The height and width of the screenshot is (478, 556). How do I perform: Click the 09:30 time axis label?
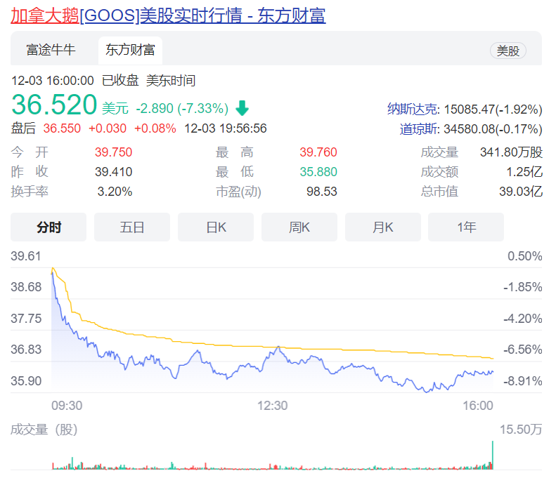pos(67,406)
